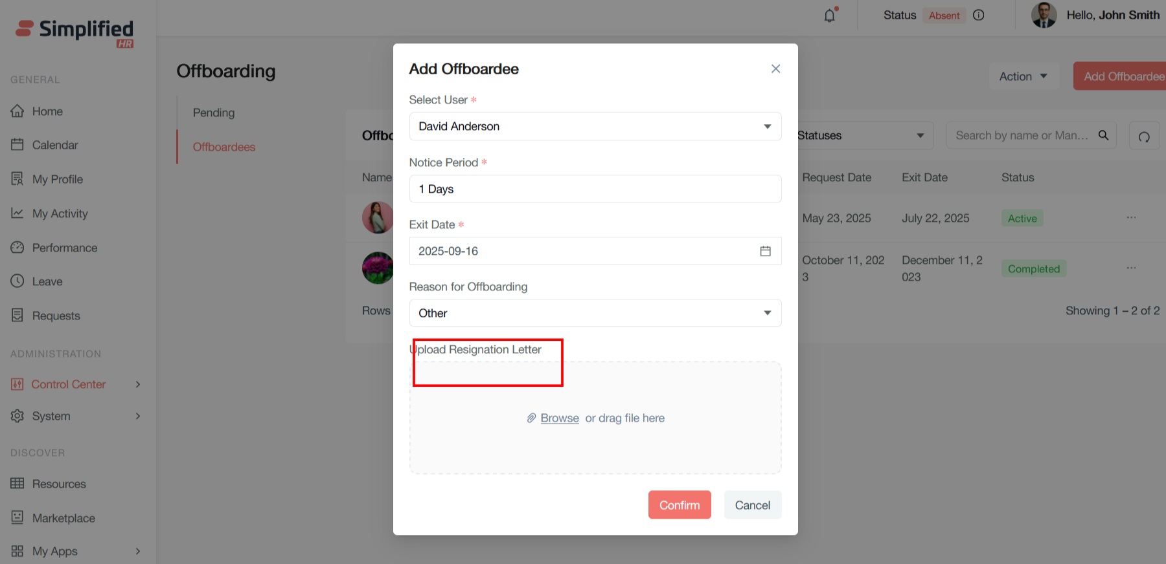Expand the Action dropdown
Screen dimensions: 1166x564
click(1023, 76)
